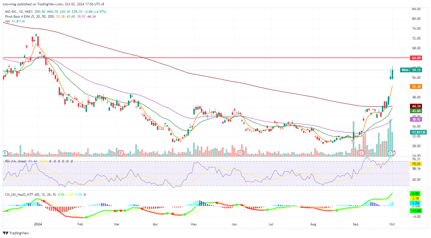The height and width of the screenshot is (238, 431).
Task: Click the TradingView logo at bottom left
Action: coord(16,233)
